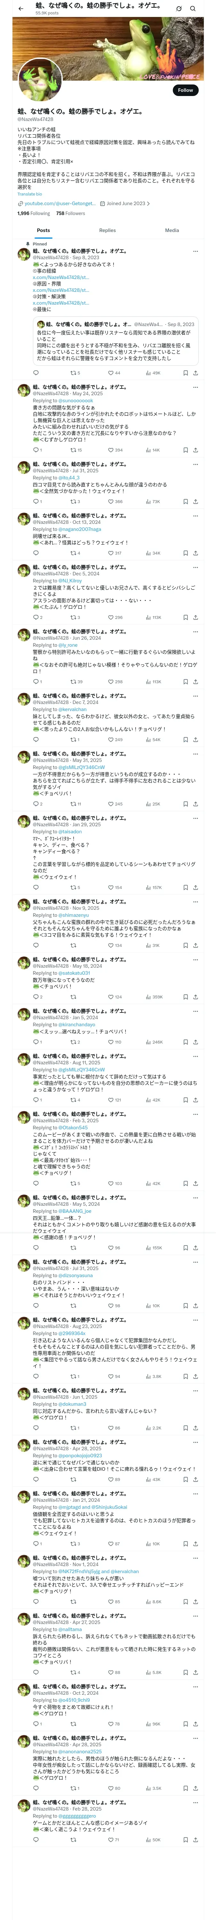216x1920 pixels.
Task: Open the Posts tab
Action: pos(44,230)
